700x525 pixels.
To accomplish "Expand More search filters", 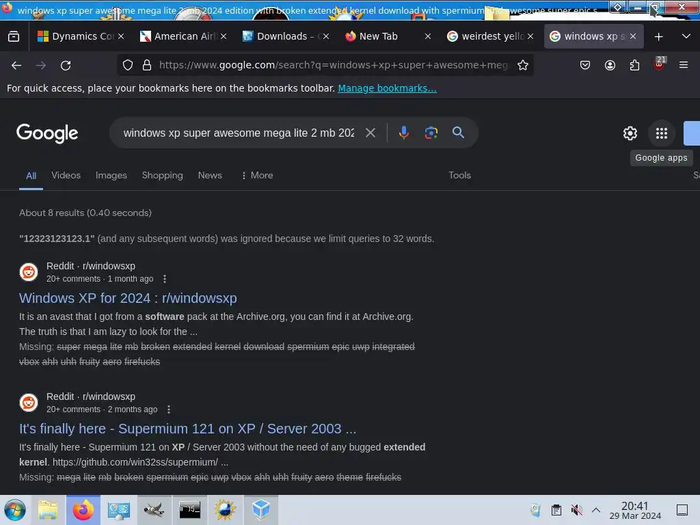I will point(257,176).
